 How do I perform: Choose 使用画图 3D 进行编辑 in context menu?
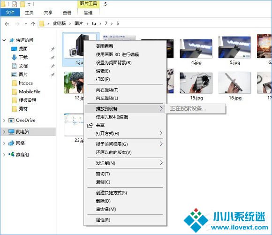[x=125, y=54]
